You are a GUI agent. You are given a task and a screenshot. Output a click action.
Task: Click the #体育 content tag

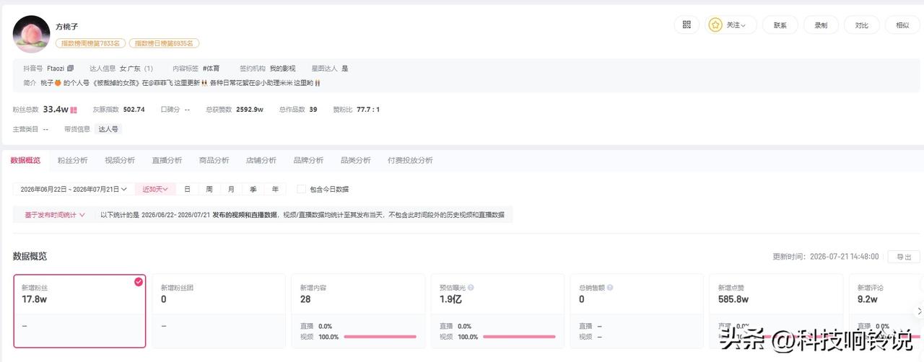click(212, 69)
